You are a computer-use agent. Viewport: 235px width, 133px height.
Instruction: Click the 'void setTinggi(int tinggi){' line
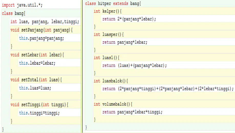[39, 105]
